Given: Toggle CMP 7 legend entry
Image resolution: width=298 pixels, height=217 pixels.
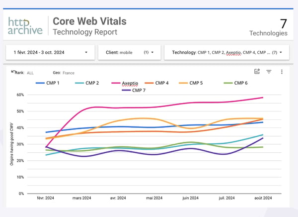Looking at the screenshot, I should pyautogui.click(x=134, y=90).
